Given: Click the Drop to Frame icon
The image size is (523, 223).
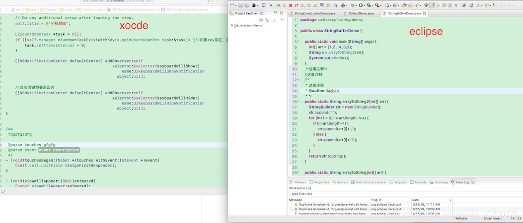Looking at the screenshot, I should click(x=322, y=5).
